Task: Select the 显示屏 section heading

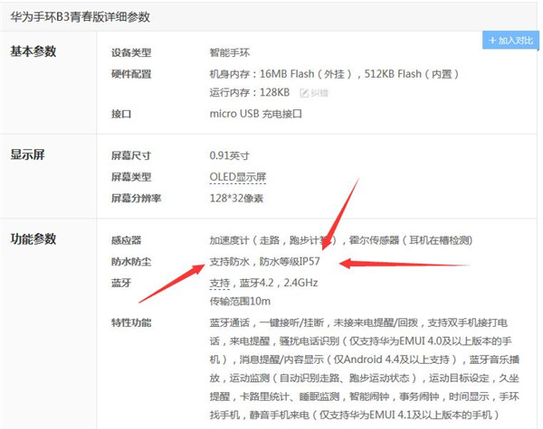Action: click(27, 154)
